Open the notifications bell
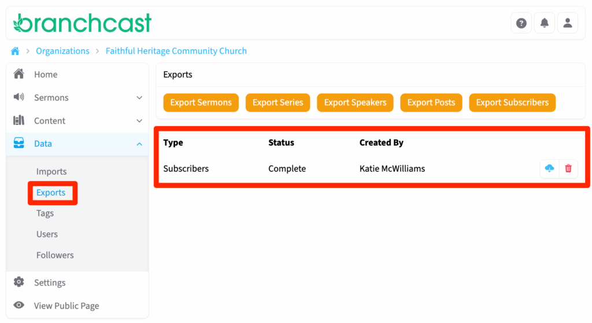The width and height of the screenshot is (592, 323). pos(544,23)
